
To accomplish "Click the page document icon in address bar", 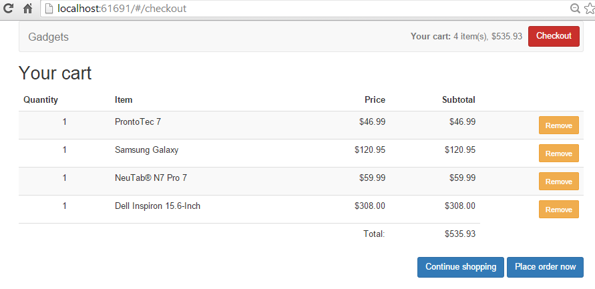I will 49,9.
